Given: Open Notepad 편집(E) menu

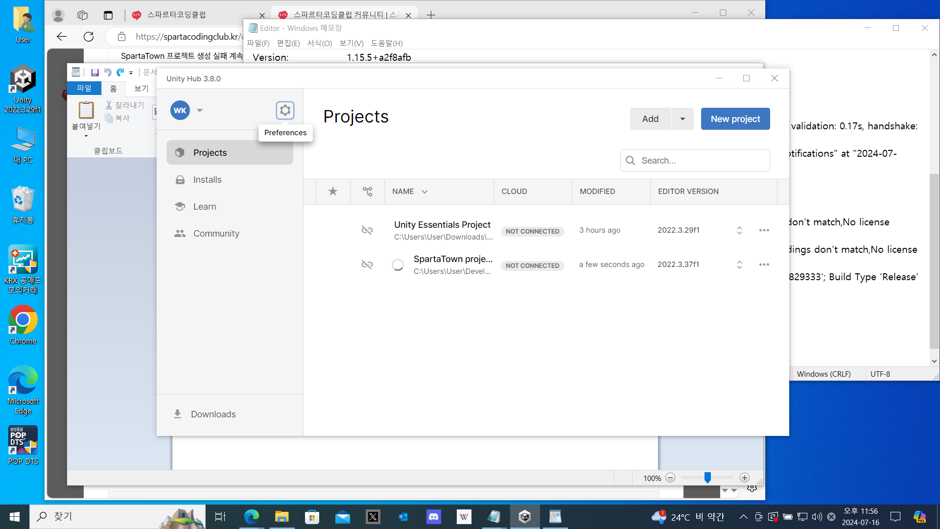Looking at the screenshot, I should pos(288,43).
